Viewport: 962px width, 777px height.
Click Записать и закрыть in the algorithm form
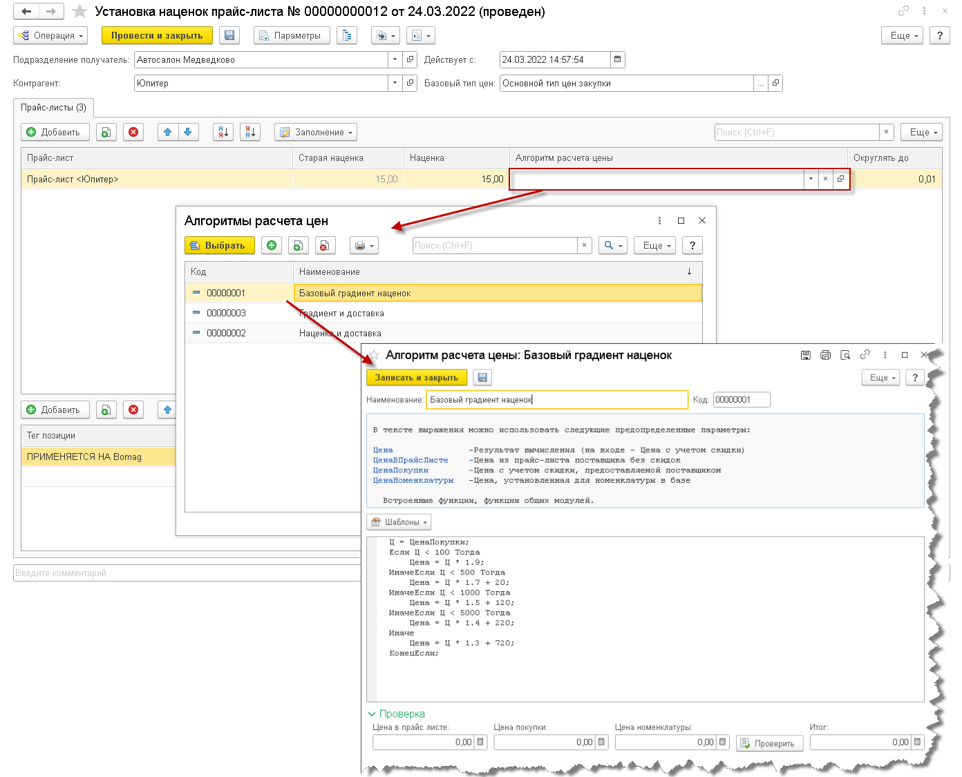[417, 378]
